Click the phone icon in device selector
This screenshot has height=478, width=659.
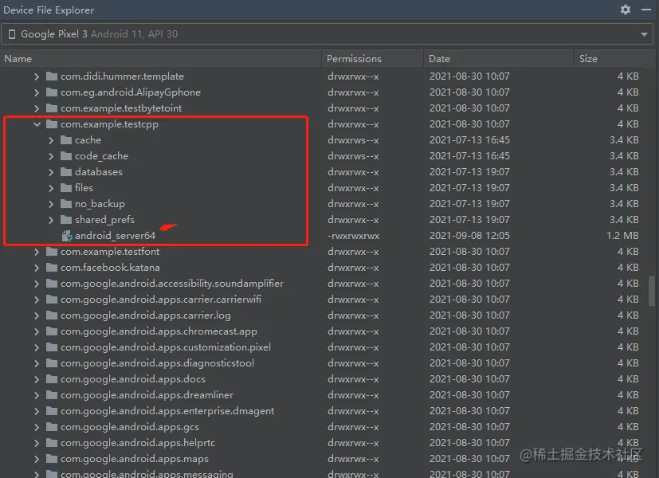[12, 34]
